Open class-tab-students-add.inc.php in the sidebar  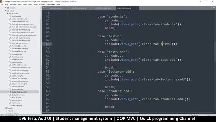click(x=23, y=32)
